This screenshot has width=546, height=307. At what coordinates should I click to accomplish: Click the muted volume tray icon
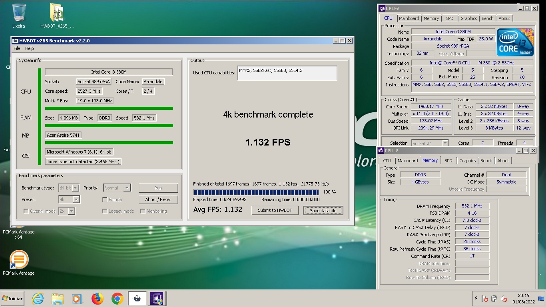504,299
